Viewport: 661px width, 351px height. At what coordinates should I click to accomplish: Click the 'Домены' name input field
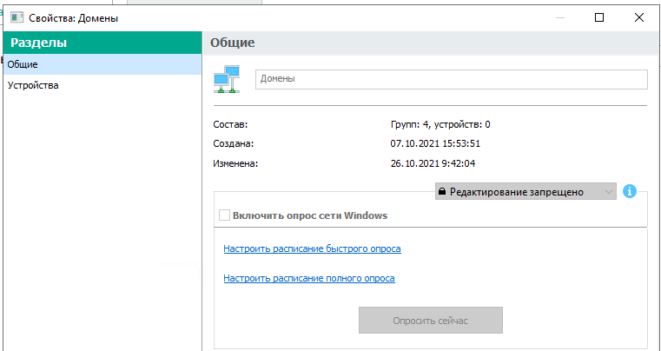[451, 79]
